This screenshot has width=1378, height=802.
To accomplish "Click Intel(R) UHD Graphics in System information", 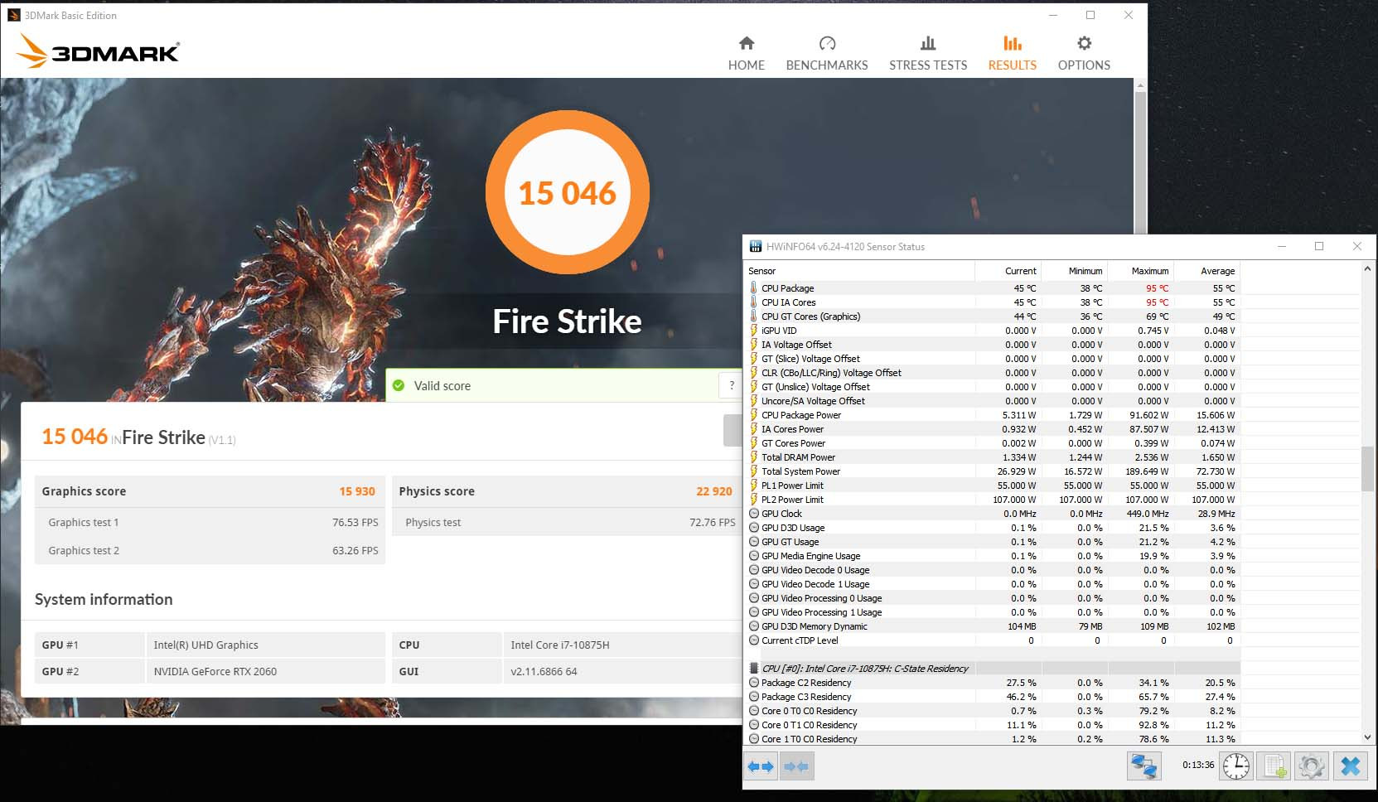I will [206, 645].
